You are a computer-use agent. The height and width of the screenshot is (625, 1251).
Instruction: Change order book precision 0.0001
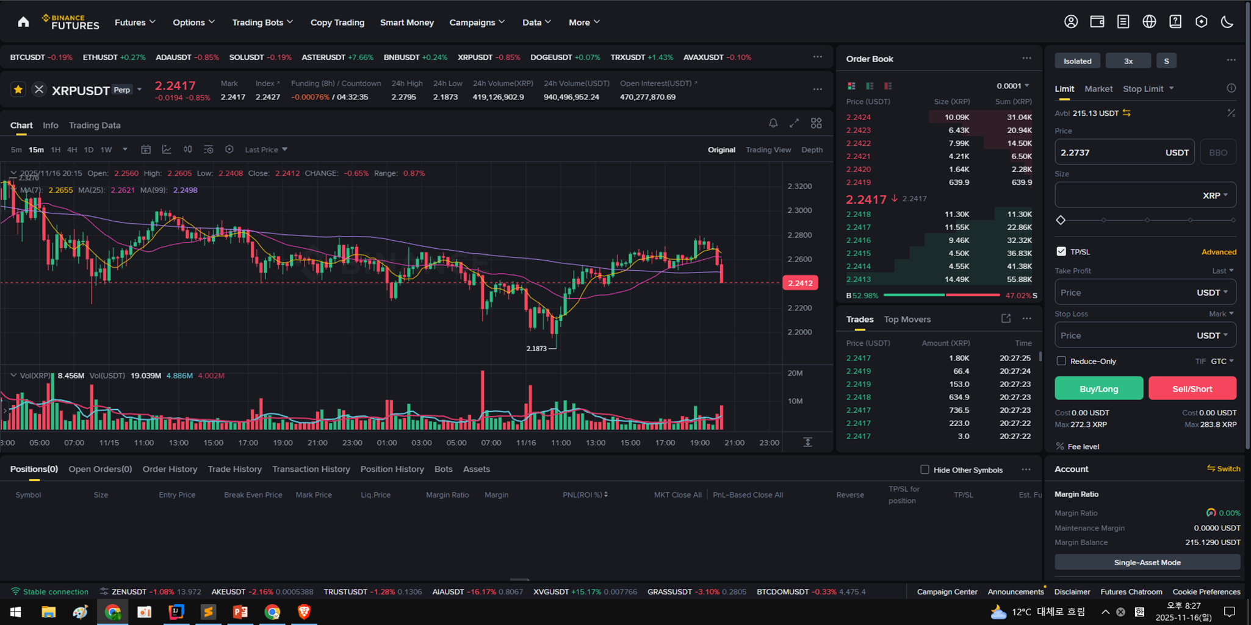(1013, 86)
